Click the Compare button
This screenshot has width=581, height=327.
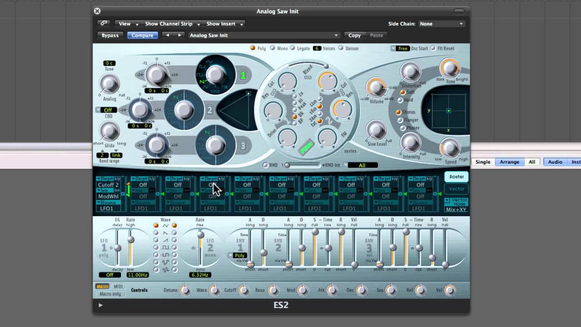coord(143,35)
